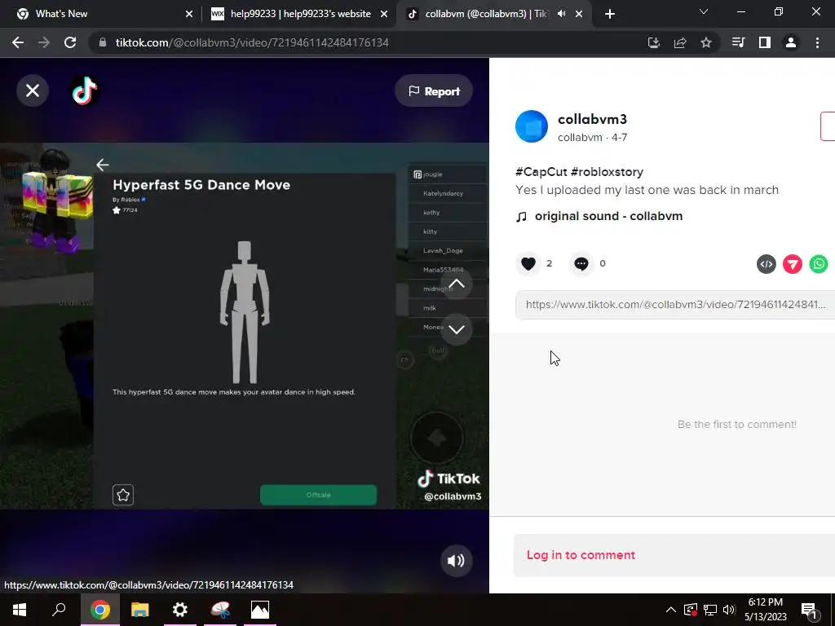This screenshot has height=626, width=835.
Task: Open Chrome profile icon
Action: click(791, 42)
